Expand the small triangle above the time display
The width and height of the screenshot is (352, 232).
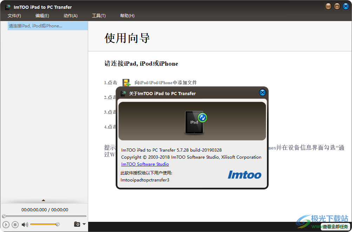tap(44, 200)
